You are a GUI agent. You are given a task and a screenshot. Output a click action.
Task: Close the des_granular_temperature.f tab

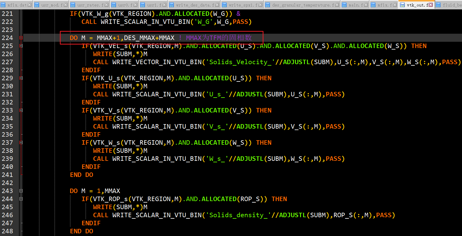337,5
